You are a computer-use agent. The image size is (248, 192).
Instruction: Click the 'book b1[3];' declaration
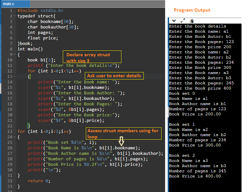(41, 60)
